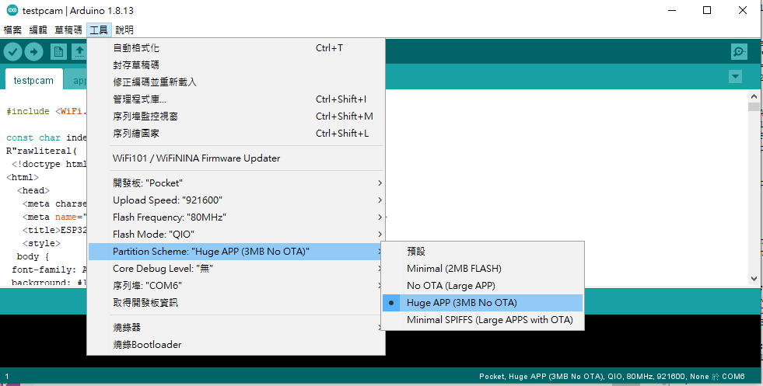Expand the Upload Speed: "921600" submenu
Viewport: 763px width, 386px height.
click(236, 200)
